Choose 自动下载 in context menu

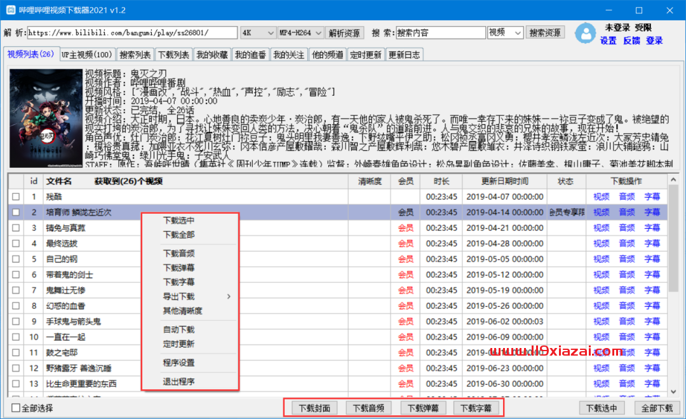[x=178, y=330]
